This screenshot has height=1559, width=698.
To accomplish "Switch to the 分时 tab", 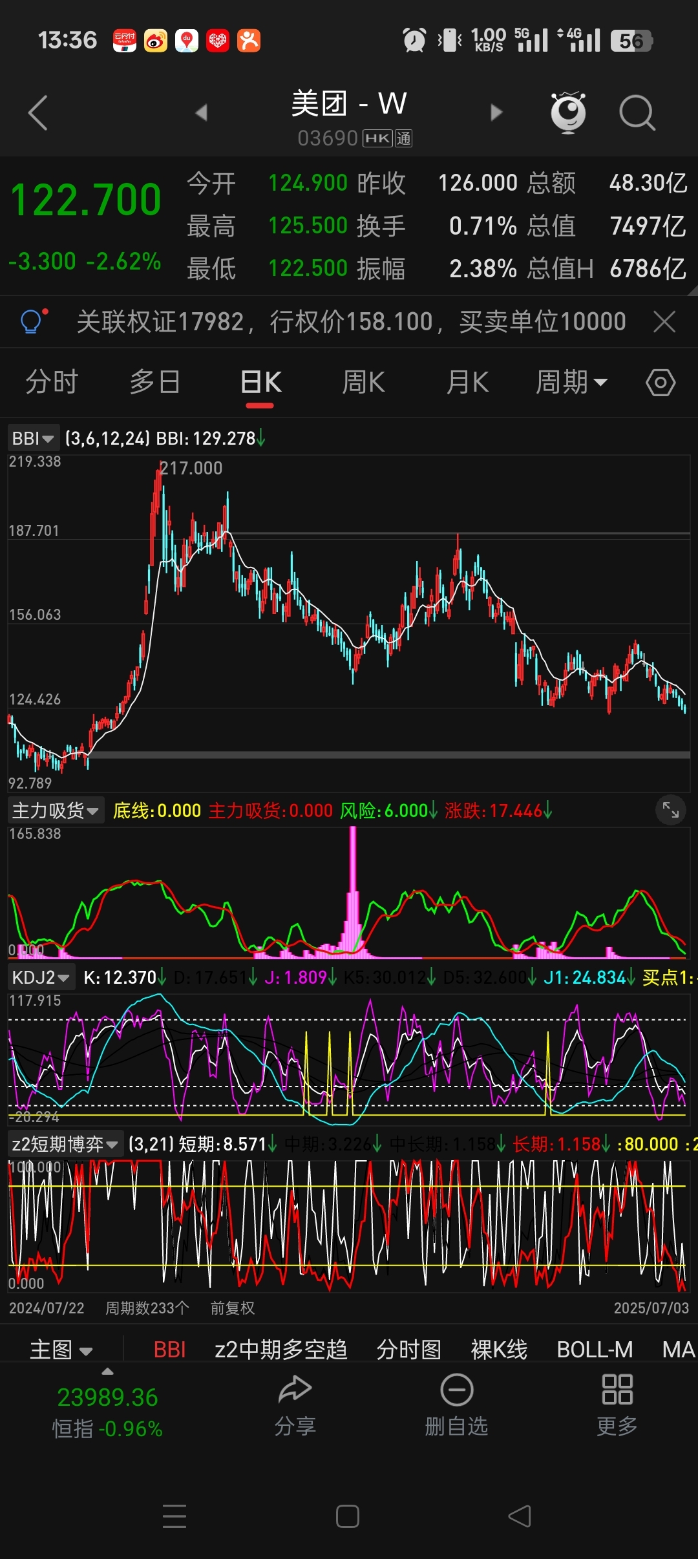I will tap(52, 382).
